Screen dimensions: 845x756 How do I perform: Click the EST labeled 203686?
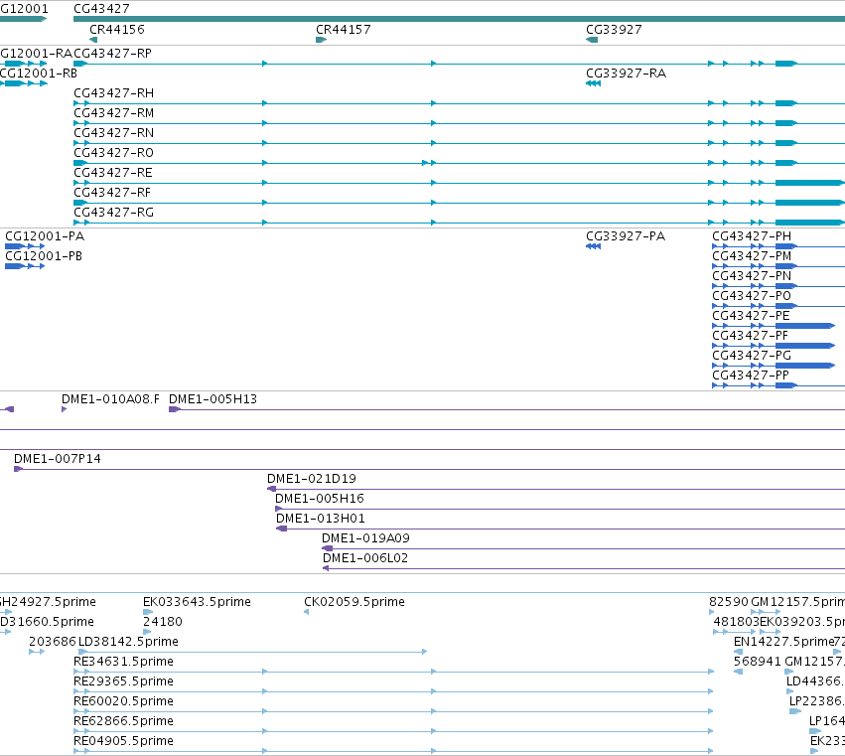coord(53,642)
